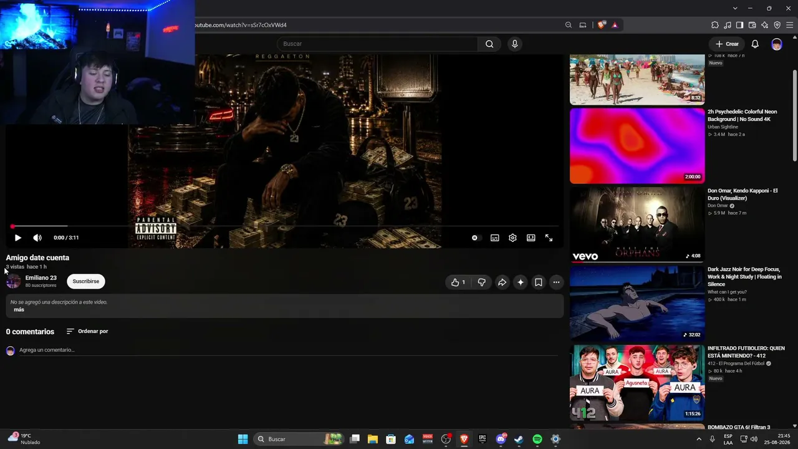Open the tab search chevron
This screenshot has width=798, height=449.
tap(735, 8)
